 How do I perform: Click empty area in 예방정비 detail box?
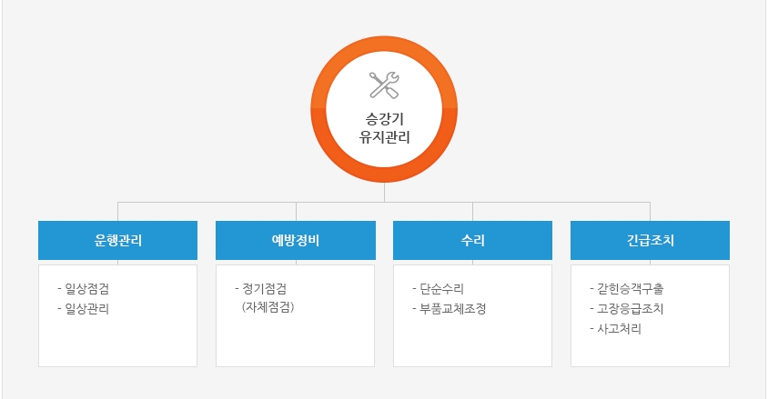click(x=296, y=344)
